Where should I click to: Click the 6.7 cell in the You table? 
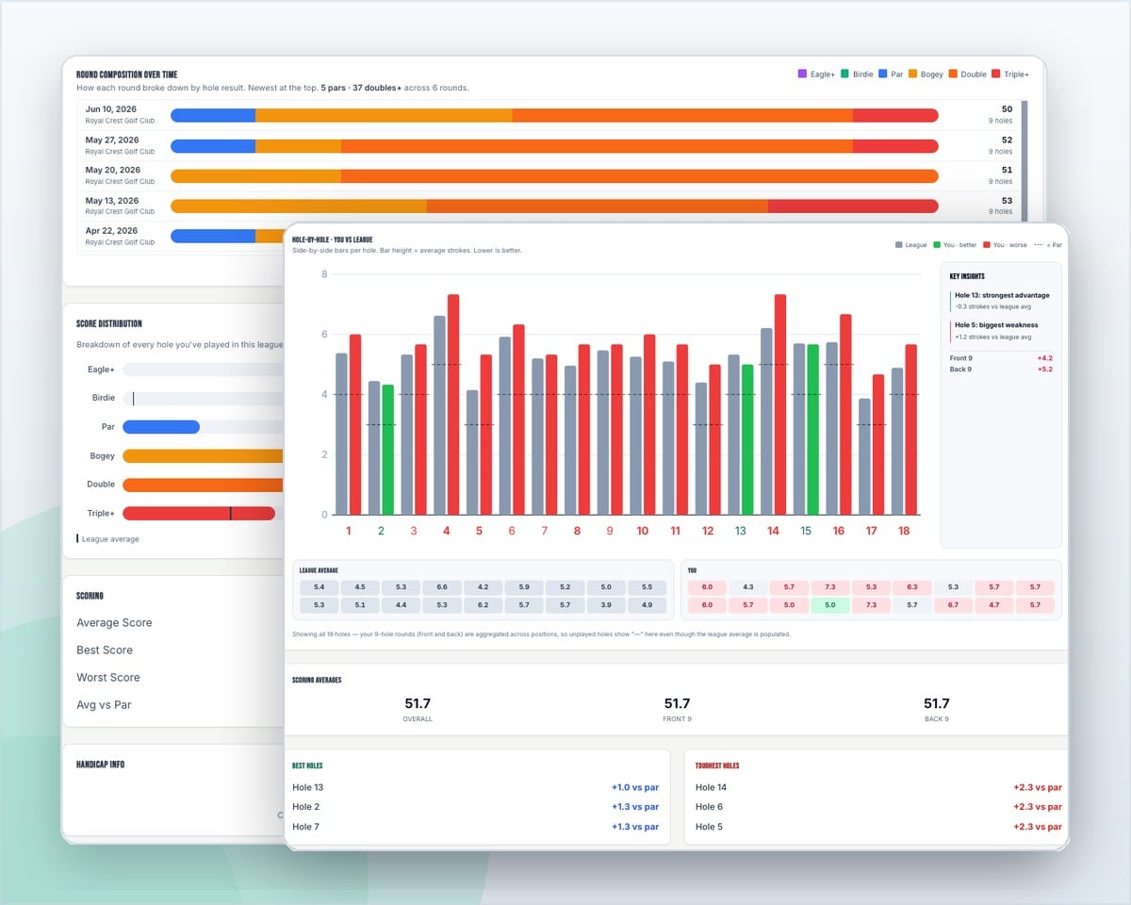click(953, 605)
